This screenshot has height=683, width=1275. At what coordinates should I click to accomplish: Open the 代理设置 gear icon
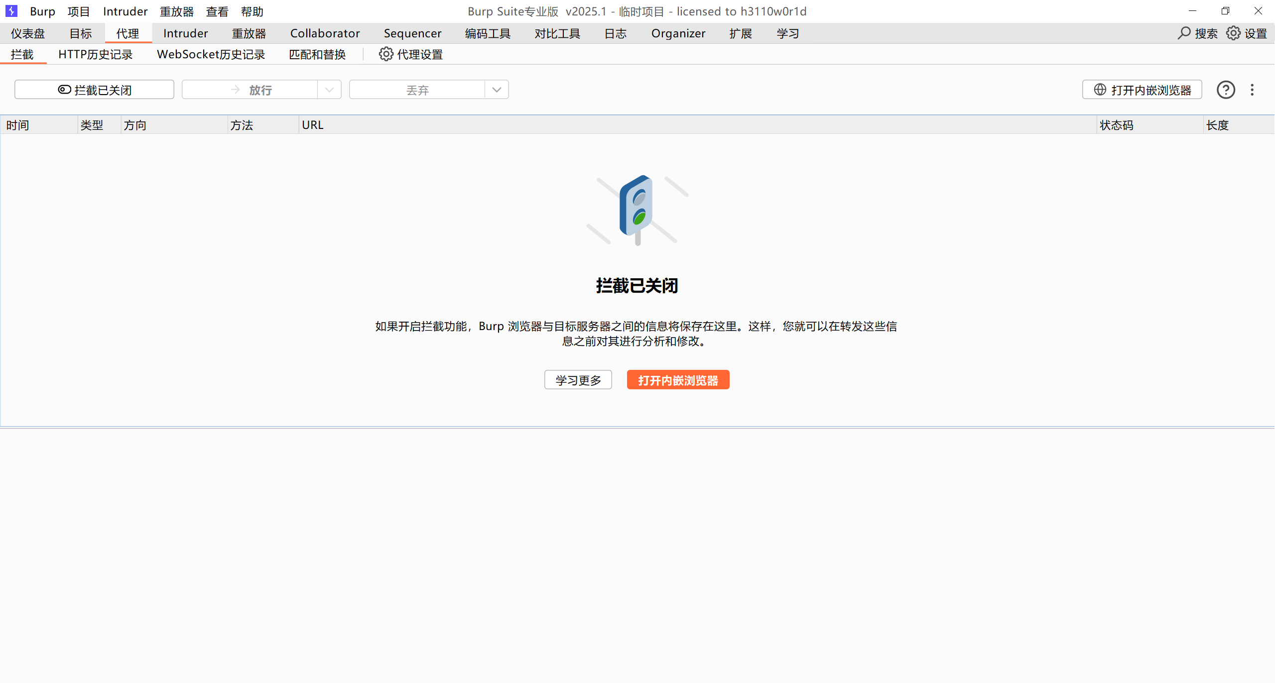(385, 54)
